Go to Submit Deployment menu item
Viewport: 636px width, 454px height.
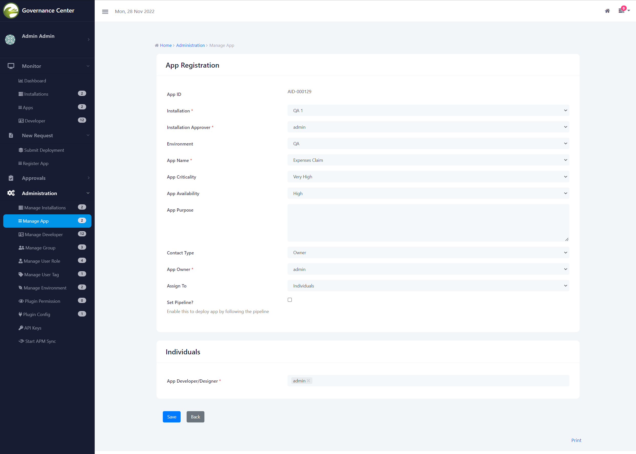coord(44,150)
